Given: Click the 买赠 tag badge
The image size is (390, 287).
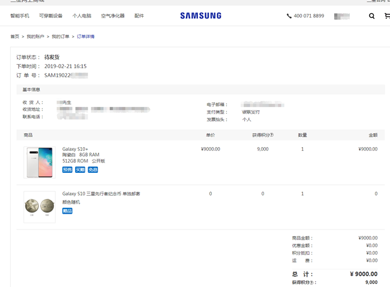Looking at the screenshot, I should click(x=80, y=170).
